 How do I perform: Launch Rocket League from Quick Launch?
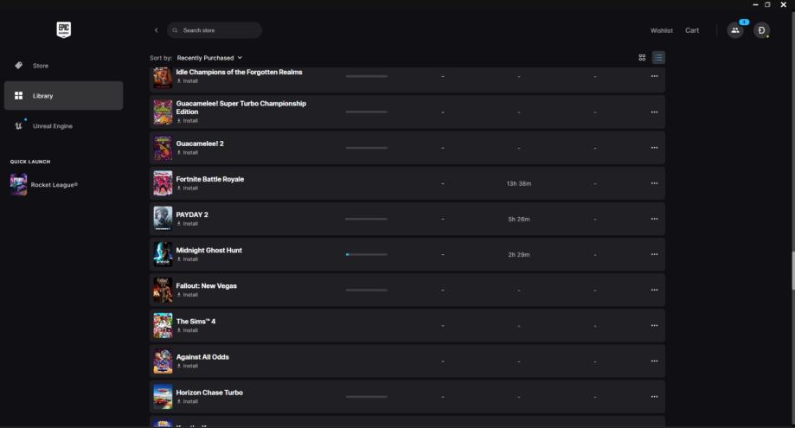pyautogui.click(x=54, y=184)
